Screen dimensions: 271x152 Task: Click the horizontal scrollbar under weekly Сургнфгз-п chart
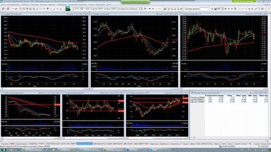click(x=157, y=138)
